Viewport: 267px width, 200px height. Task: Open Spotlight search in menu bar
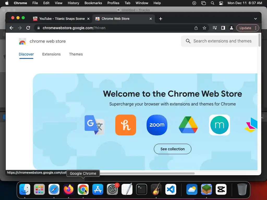[x=212, y=3]
